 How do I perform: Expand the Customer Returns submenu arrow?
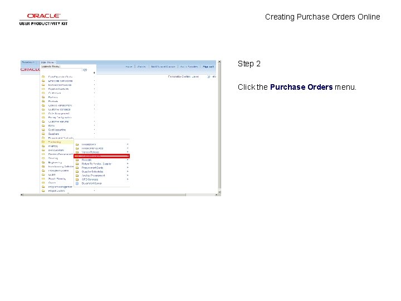click(x=94, y=122)
